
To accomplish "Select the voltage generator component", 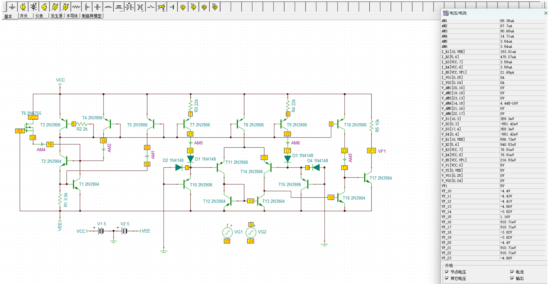I will [x=44, y=7].
